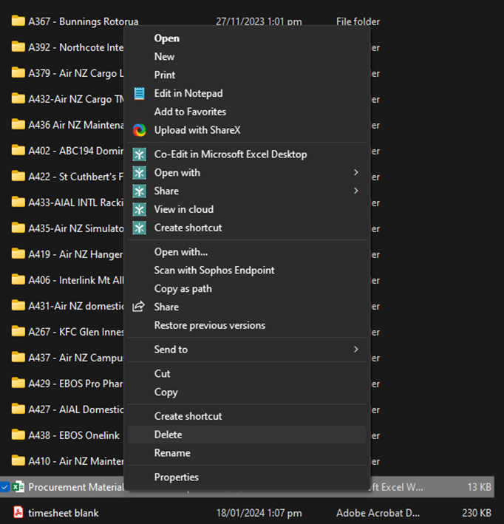Click the folder icon for A427 - AIAL Domestic
Viewport: 504px width, 524px height.
click(18, 409)
